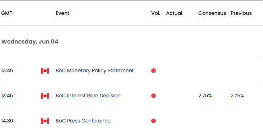Click the GMT column header
The height and width of the screenshot is (132, 263).
point(7,13)
